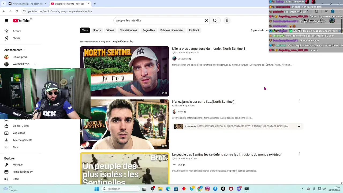The image size is (343, 193).
Task: Open the weather widget showing 9°C Nuageux
Action: click(x=11, y=189)
